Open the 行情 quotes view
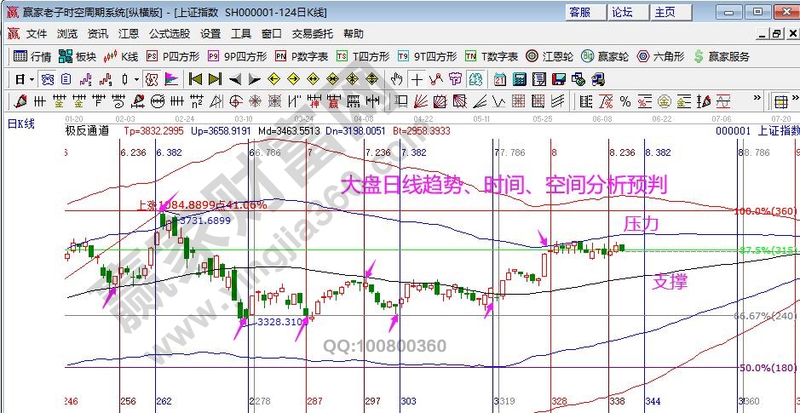Viewport: 800px width, 413px height. pyautogui.click(x=32, y=57)
